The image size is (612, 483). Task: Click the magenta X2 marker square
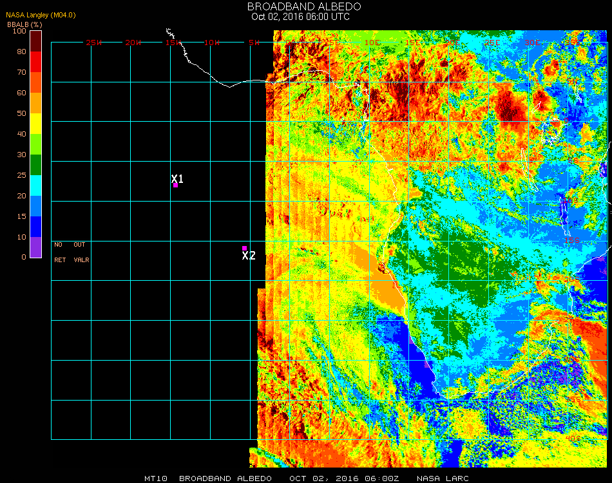(x=244, y=248)
